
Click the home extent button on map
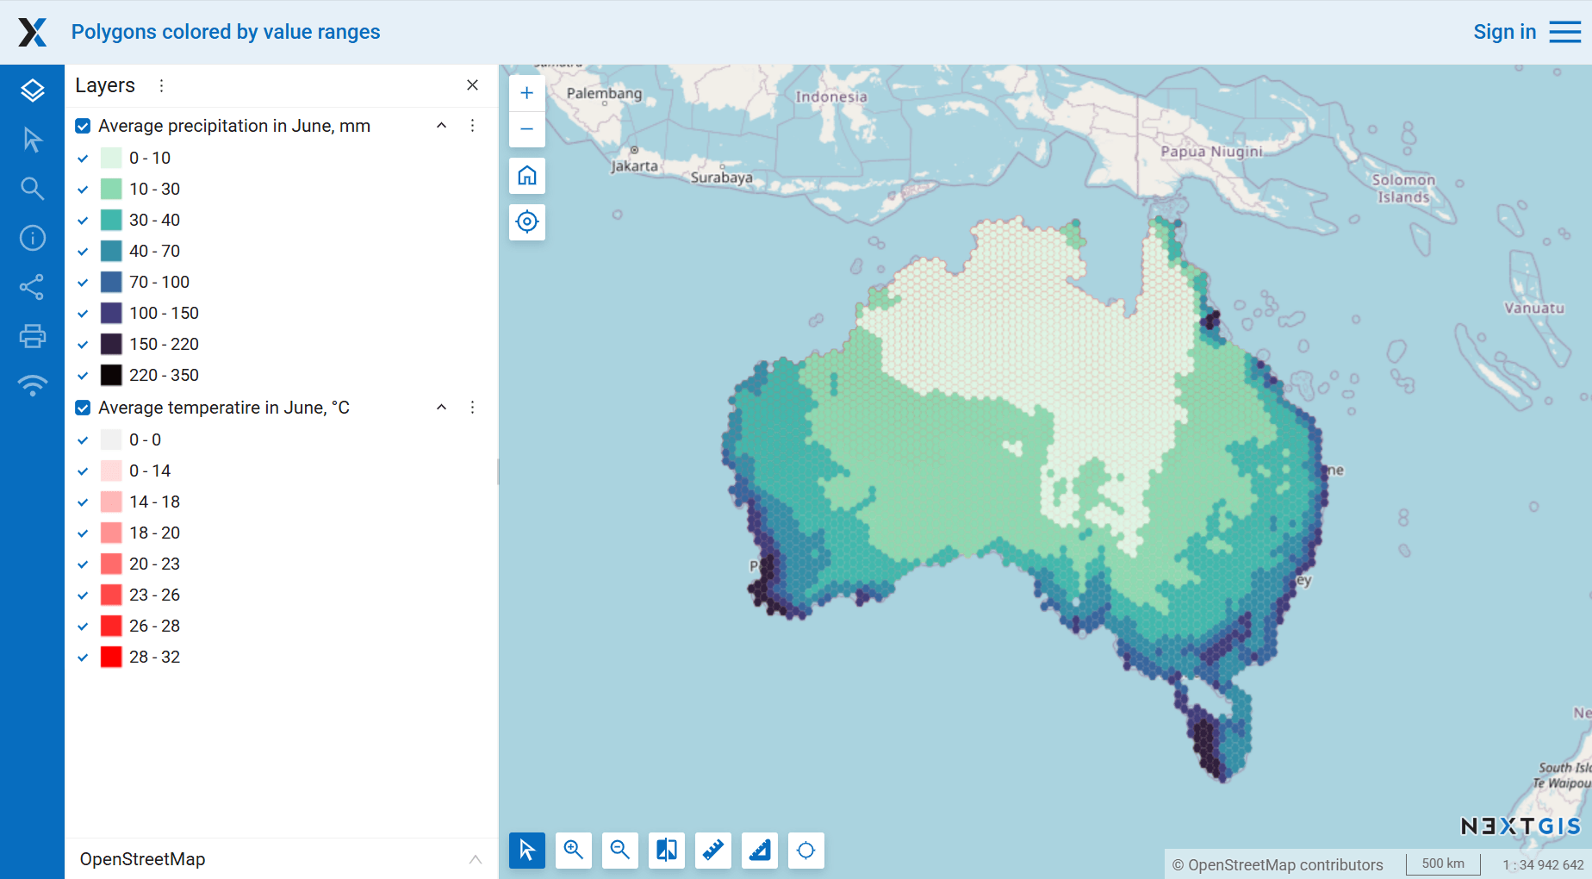(x=527, y=176)
